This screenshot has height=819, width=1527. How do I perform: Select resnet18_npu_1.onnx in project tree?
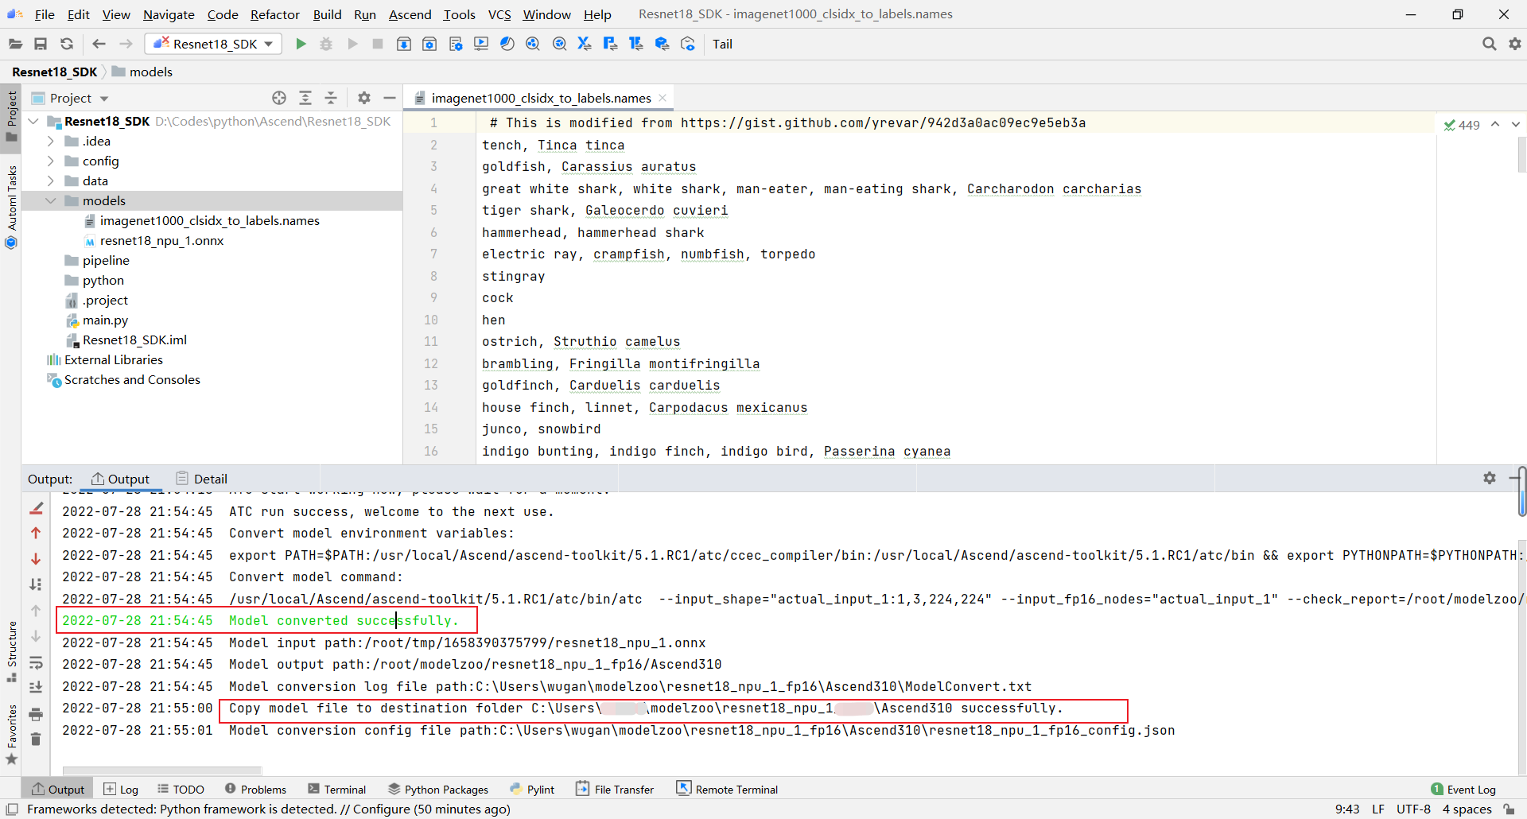click(x=161, y=240)
